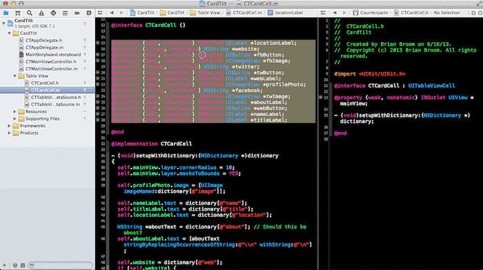Open the Test navigator diamond icon
Viewport: 483px width, 270px height.
tap(53, 13)
